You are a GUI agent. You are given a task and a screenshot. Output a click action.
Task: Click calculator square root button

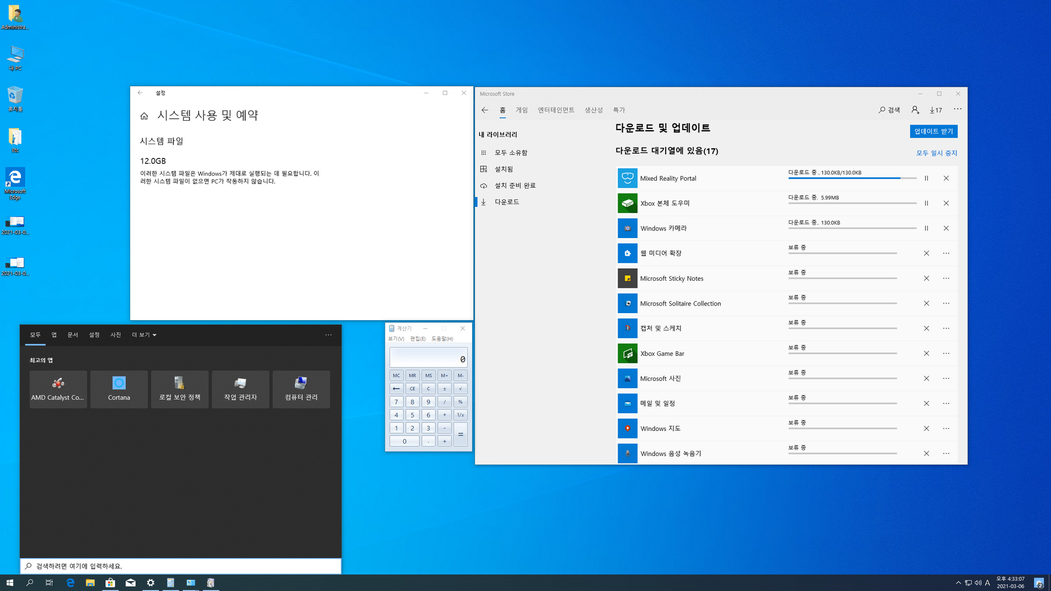click(x=460, y=389)
